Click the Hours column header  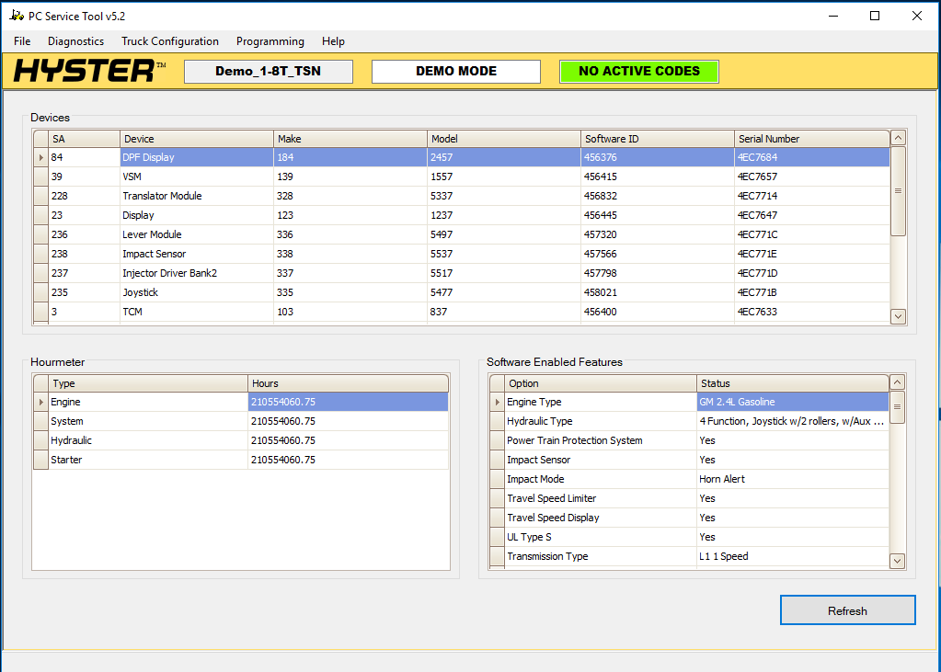[347, 382]
